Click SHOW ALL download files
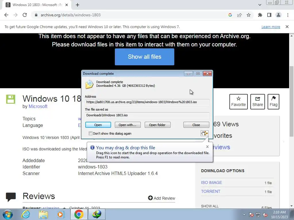This screenshot has height=220, width=294. [210, 206]
